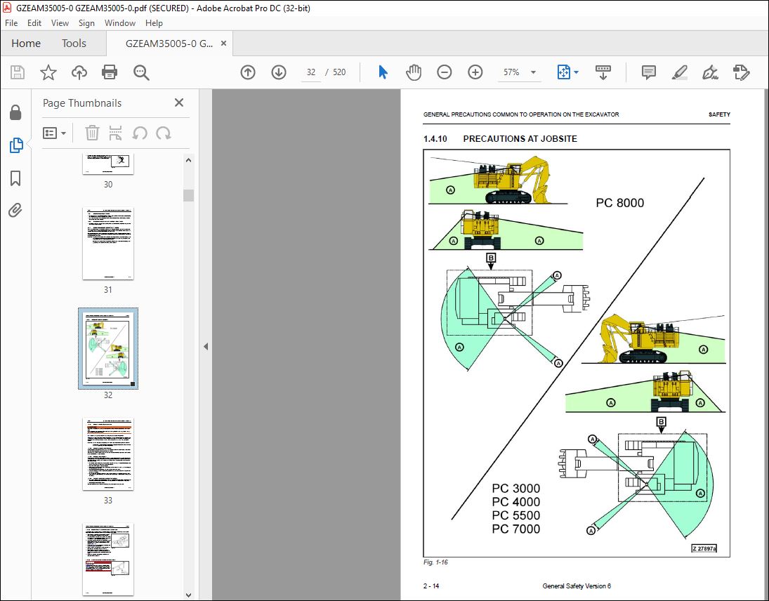Select page 33 thumbnail
The image size is (769, 601).
coord(108,454)
